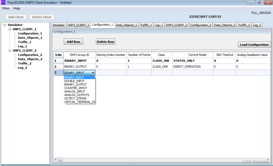Image resolution: width=273 pixels, height=166 pixels.
Task: Select row 1 by its S.No cell
Action: (x=58, y=61)
